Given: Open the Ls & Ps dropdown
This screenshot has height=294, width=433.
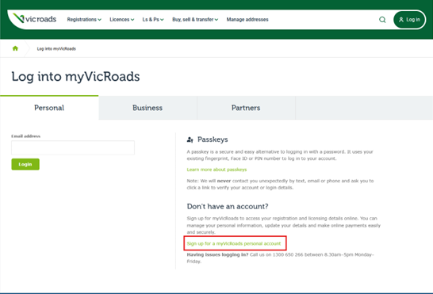Looking at the screenshot, I should (153, 19).
